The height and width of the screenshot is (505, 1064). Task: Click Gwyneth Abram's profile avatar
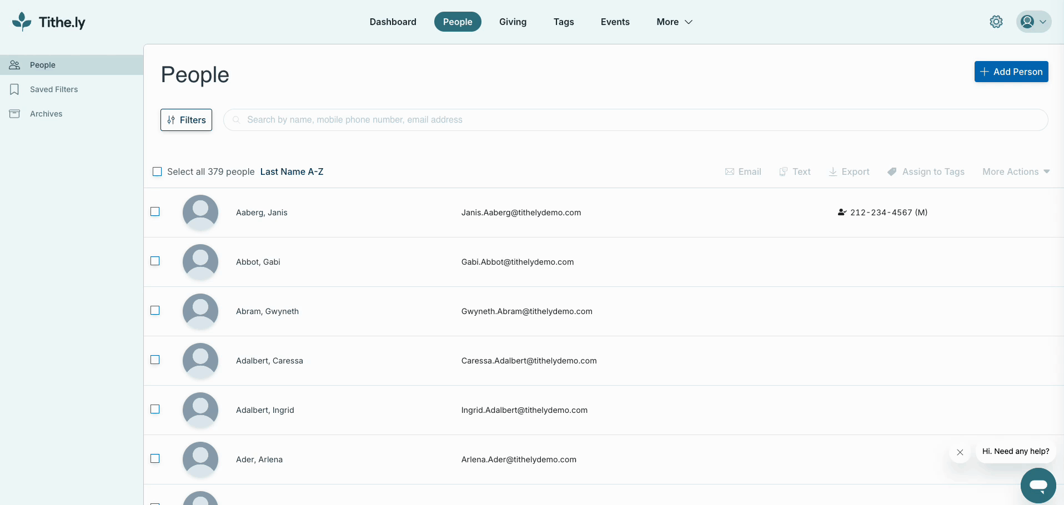[200, 311]
